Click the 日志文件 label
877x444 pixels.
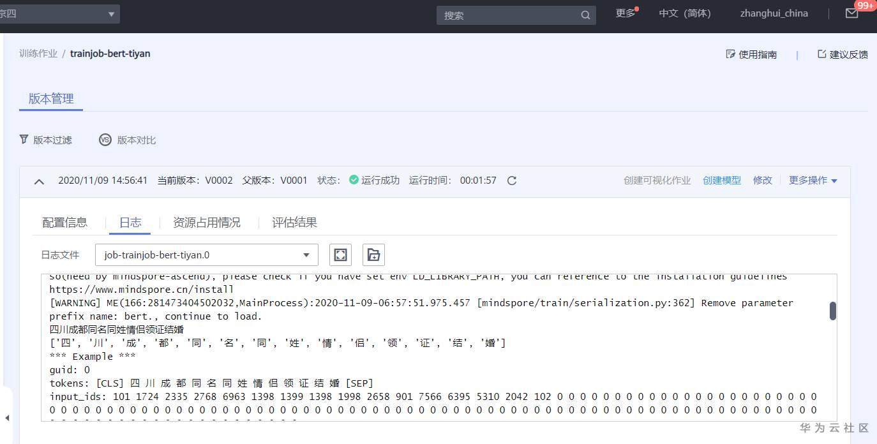click(60, 255)
